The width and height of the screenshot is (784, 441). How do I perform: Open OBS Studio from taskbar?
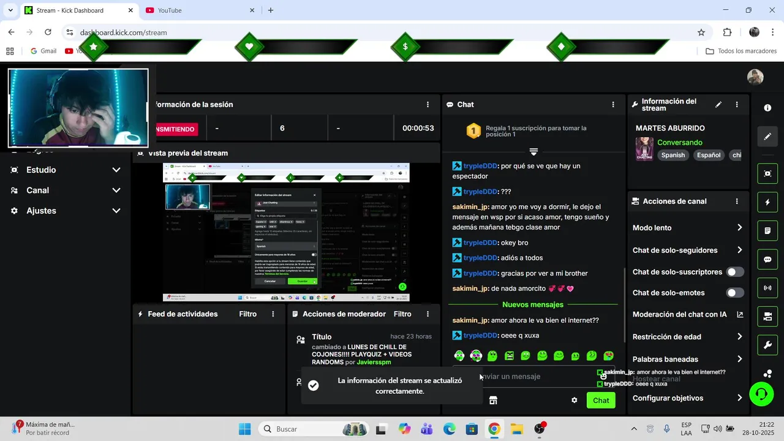(540, 429)
